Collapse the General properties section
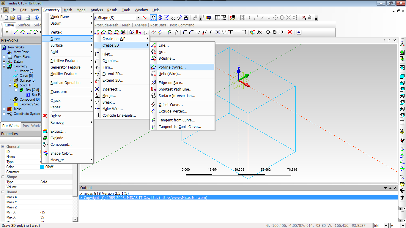The height and width of the screenshot is (228, 406). (3, 147)
